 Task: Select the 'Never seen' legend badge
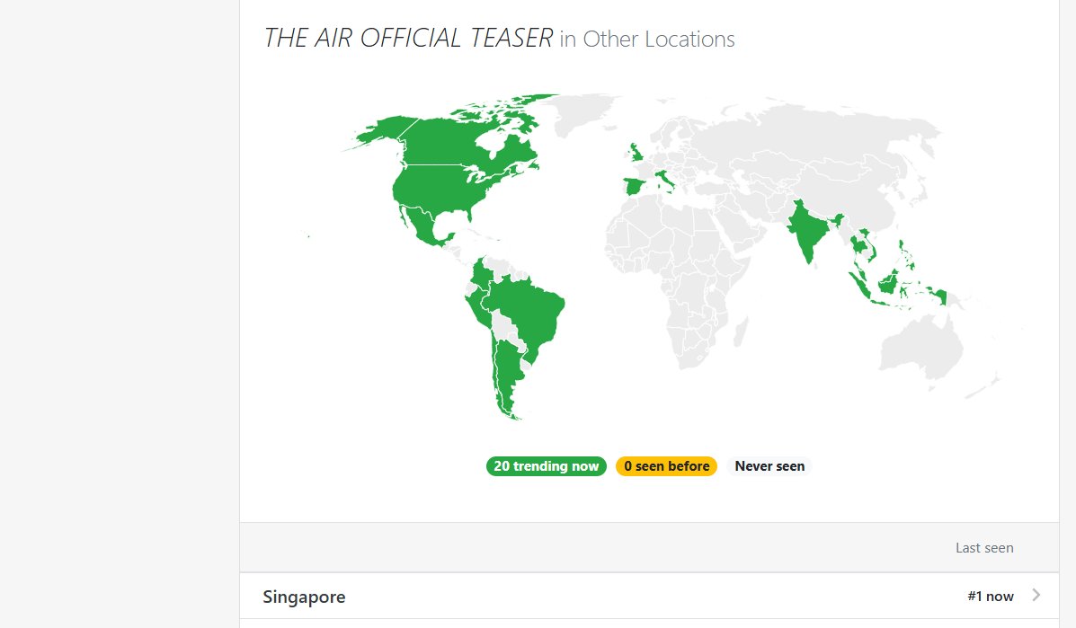[769, 466]
